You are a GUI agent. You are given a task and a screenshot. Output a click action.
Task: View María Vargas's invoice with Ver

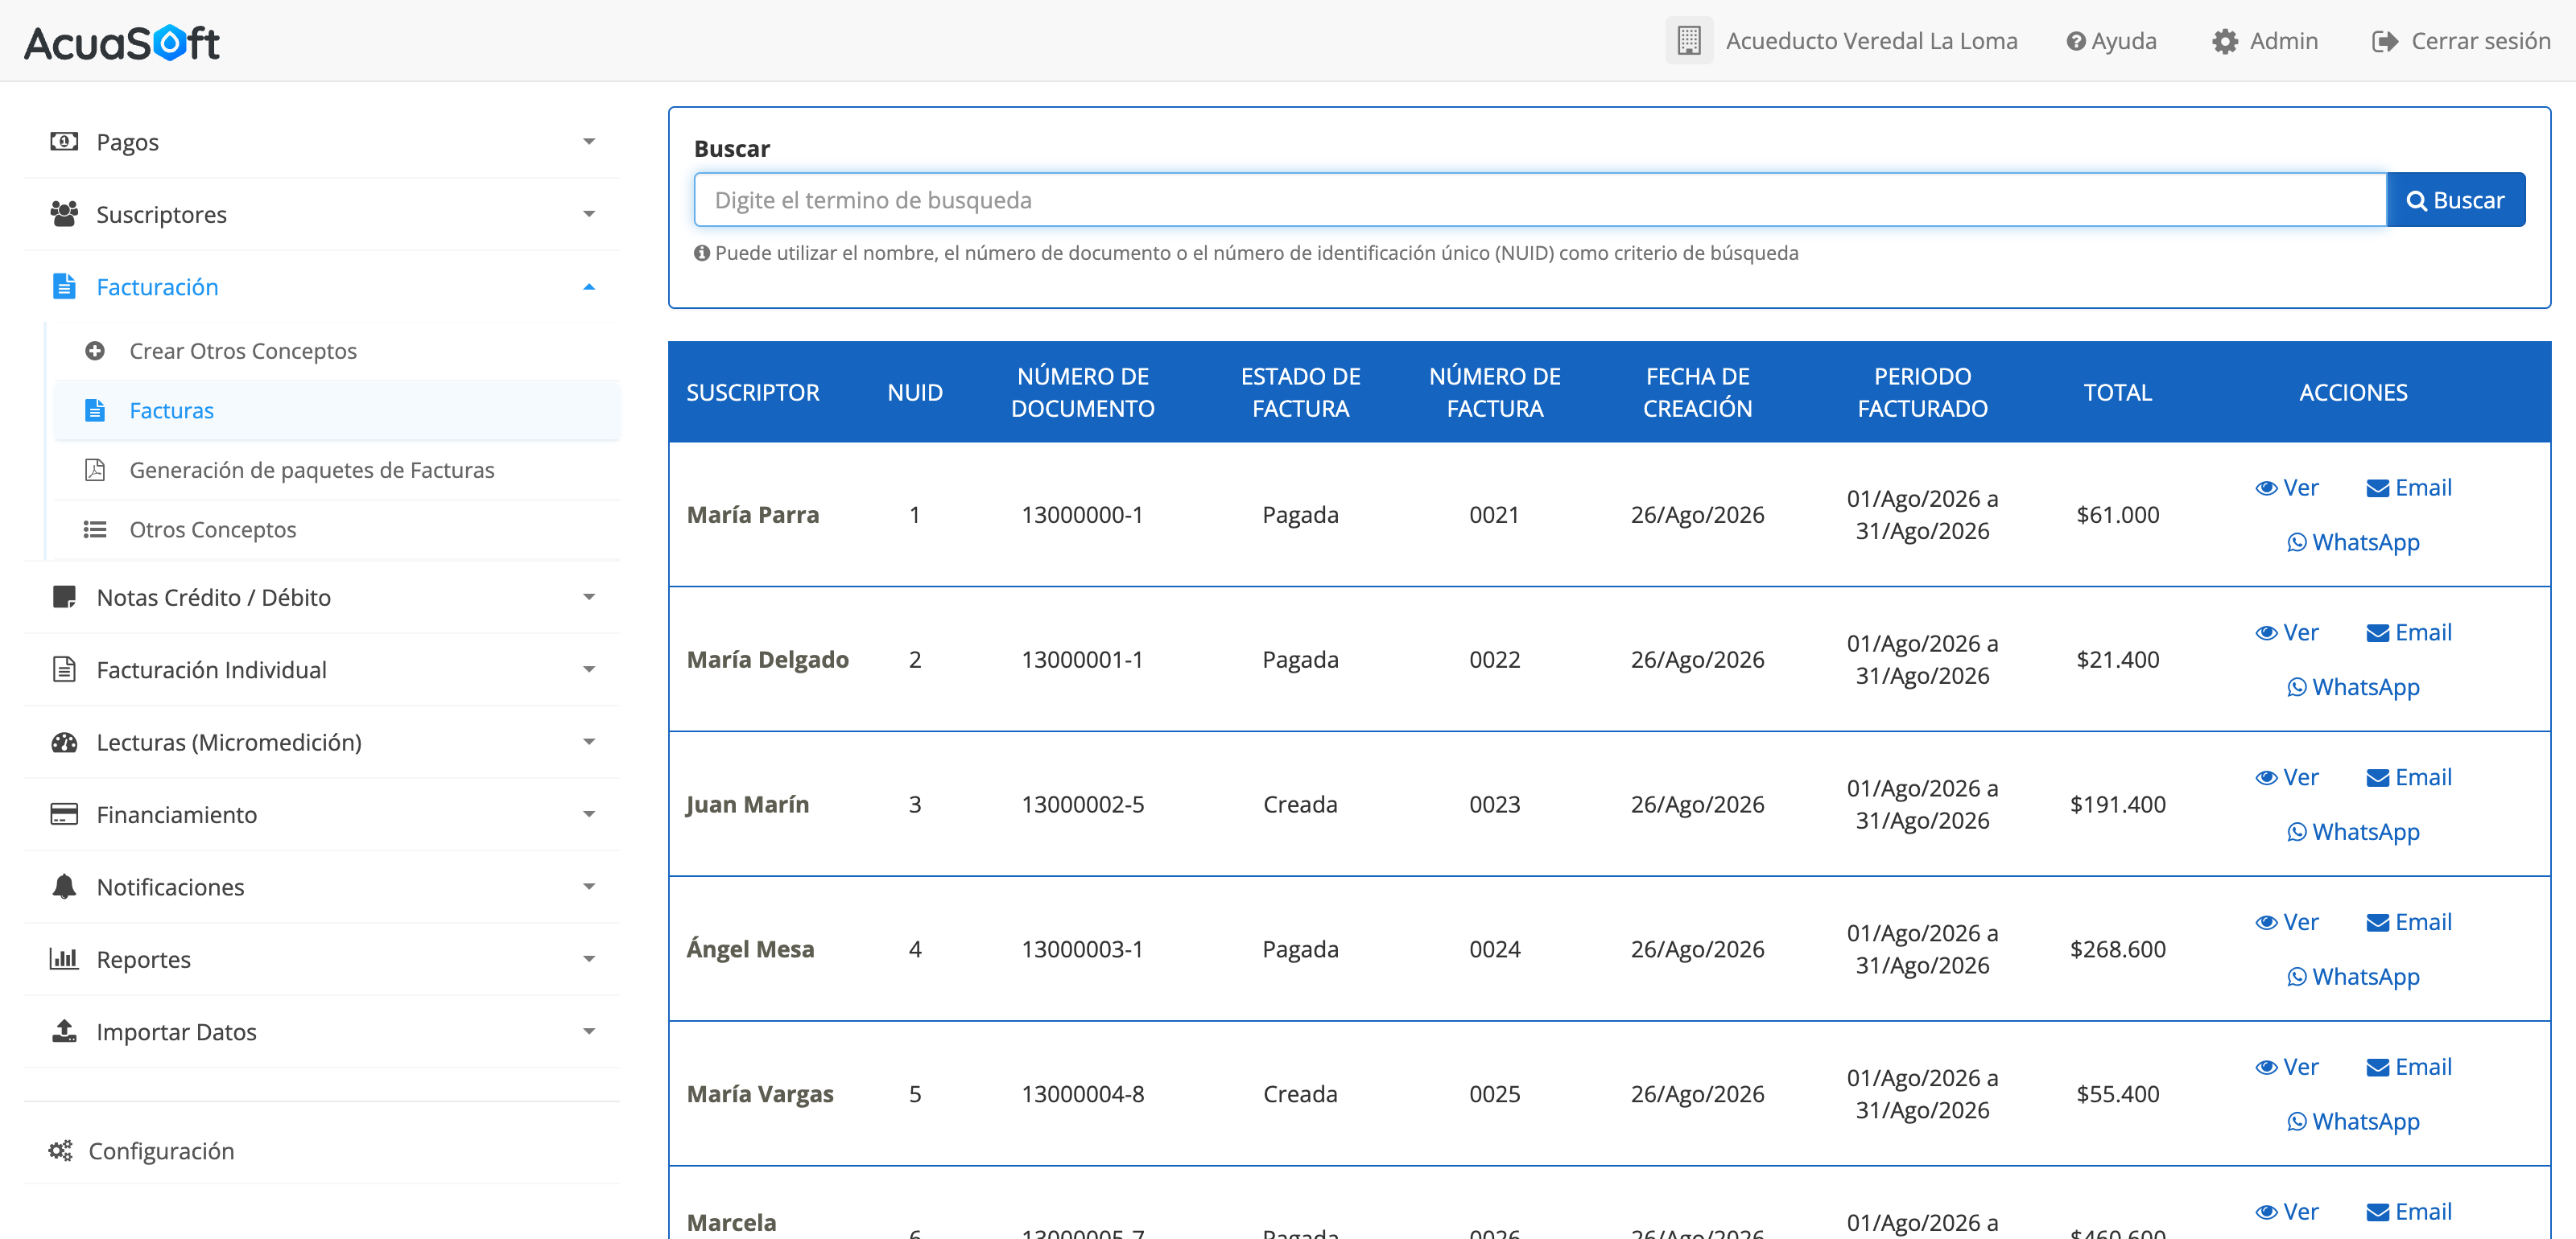point(2287,1067)
